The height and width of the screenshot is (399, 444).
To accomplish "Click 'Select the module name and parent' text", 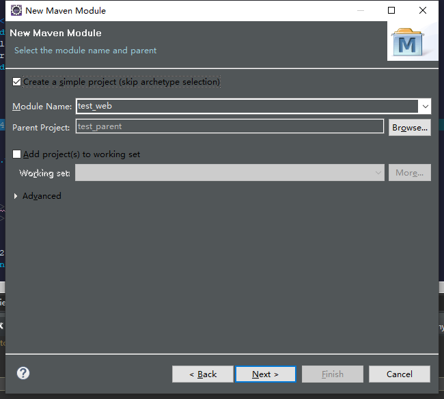I will click(x=85, y=51).
